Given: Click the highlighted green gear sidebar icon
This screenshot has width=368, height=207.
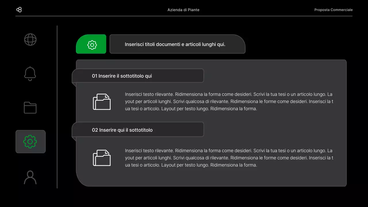Looking at the screenshot, I should 30,141.
